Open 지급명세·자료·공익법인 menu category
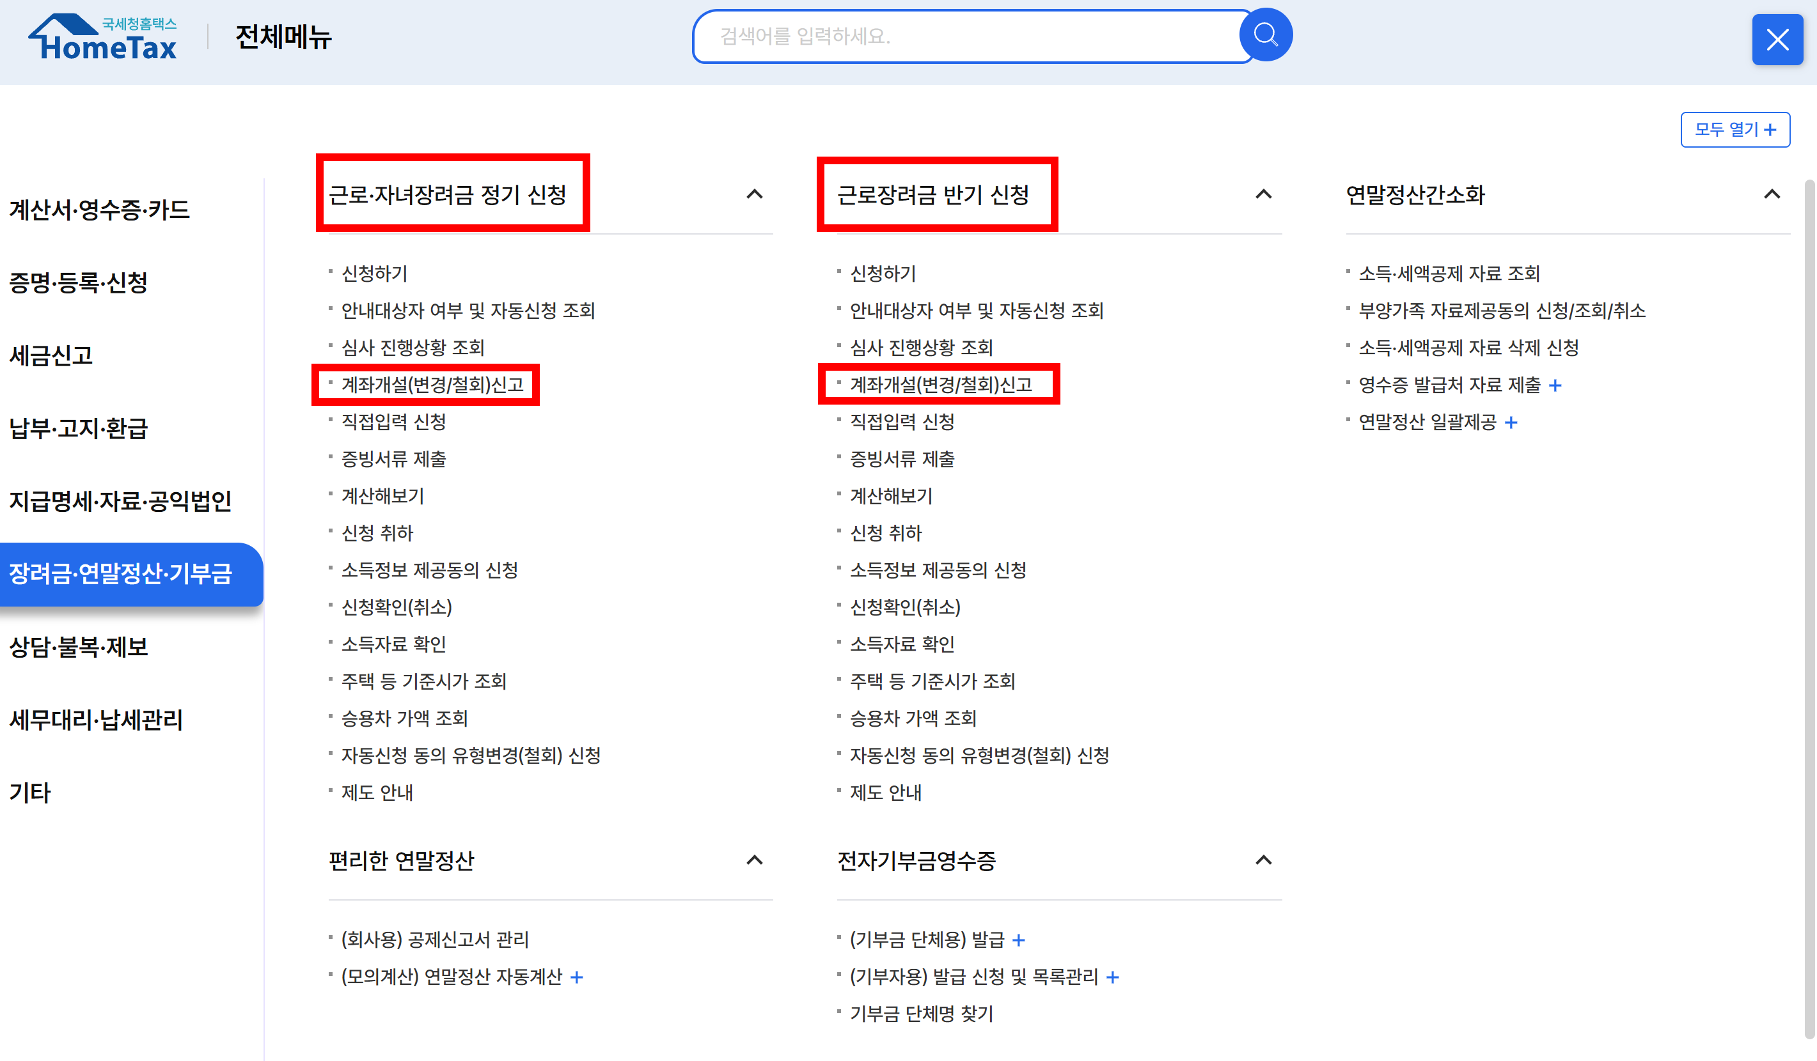Screen dimensions: 1817x1061 pyautogui.click(x=120, y=501)
